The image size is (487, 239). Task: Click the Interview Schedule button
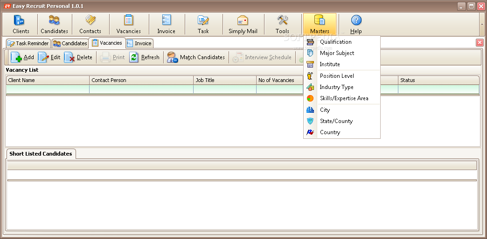262,57
